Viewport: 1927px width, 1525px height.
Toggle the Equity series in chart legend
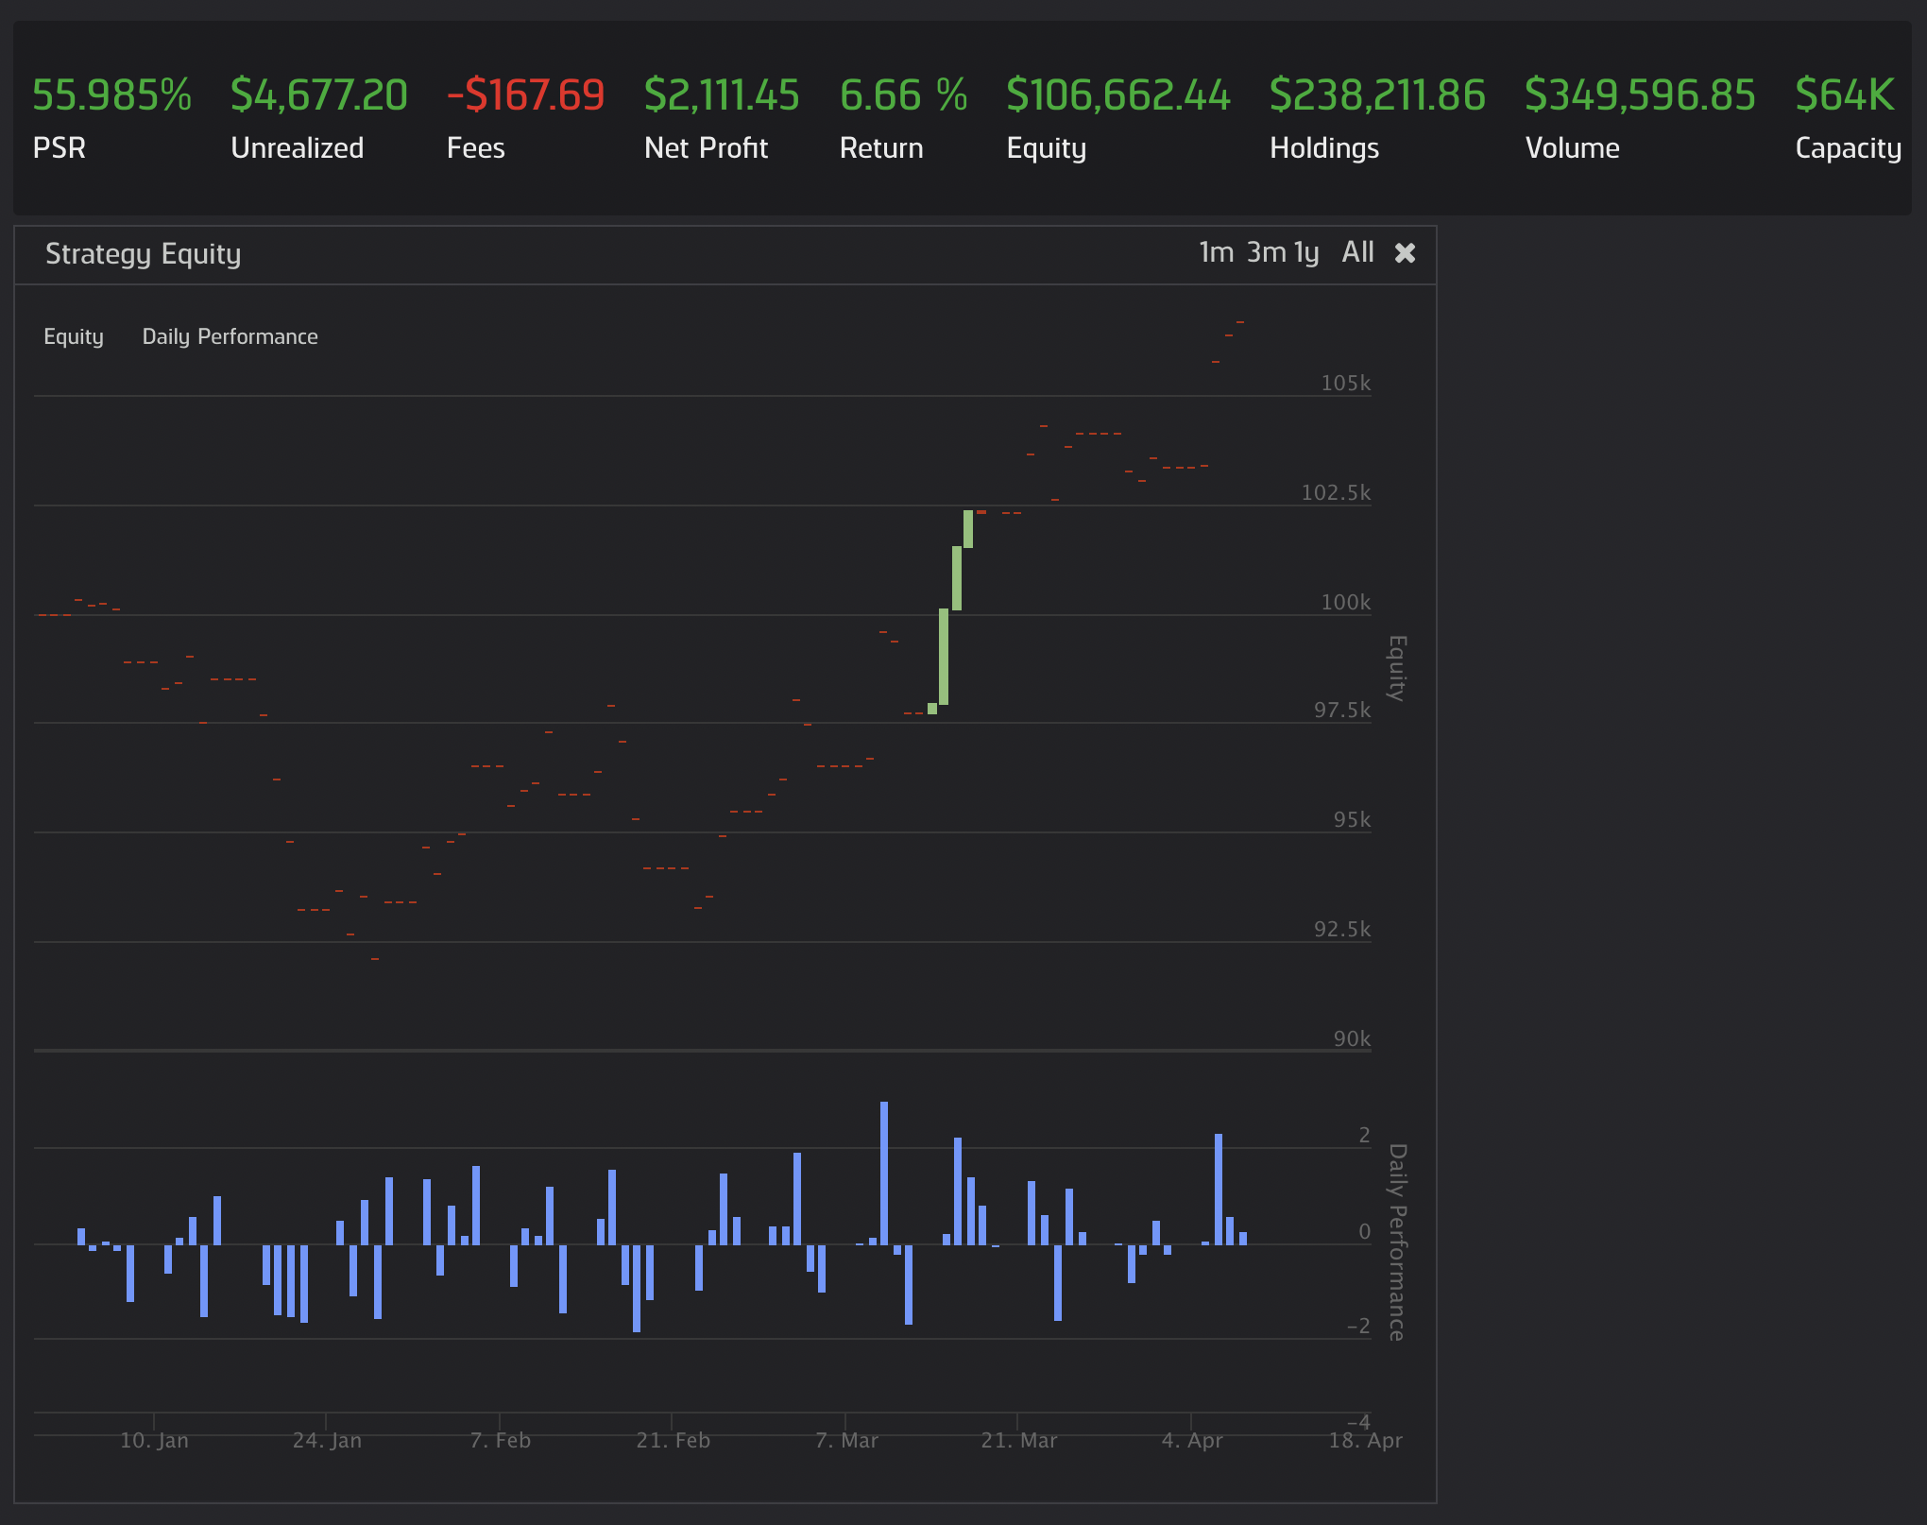pos(74,336)
